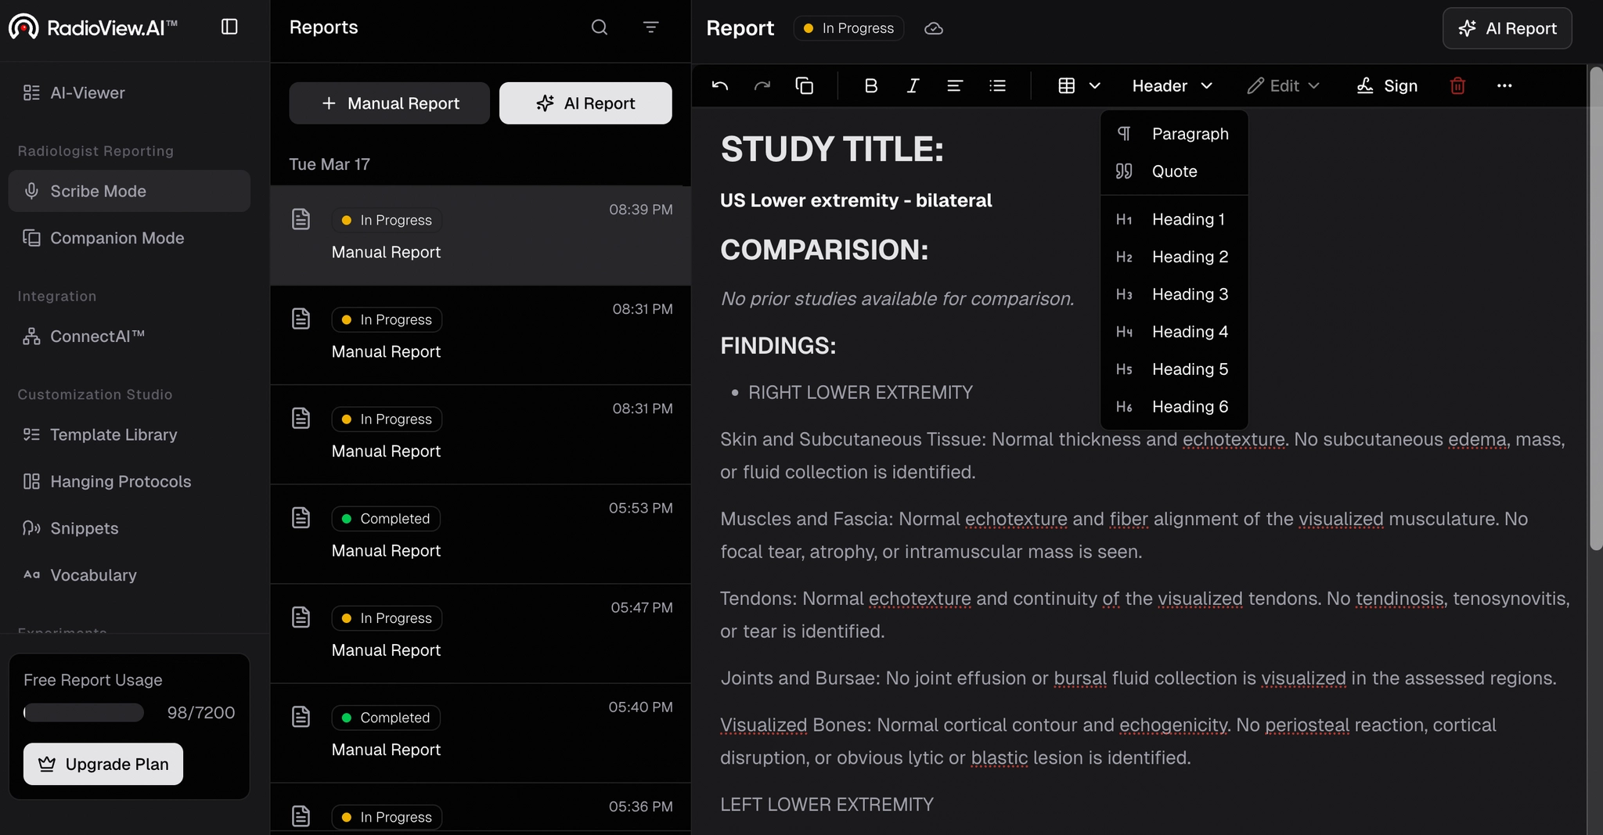This screenshot has height=835, width=1603.
Task: Apply Heading 1 style
Action: tap(1174, 220)
